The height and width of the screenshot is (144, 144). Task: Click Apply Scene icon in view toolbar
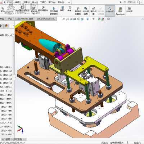(x=103, y=19)
